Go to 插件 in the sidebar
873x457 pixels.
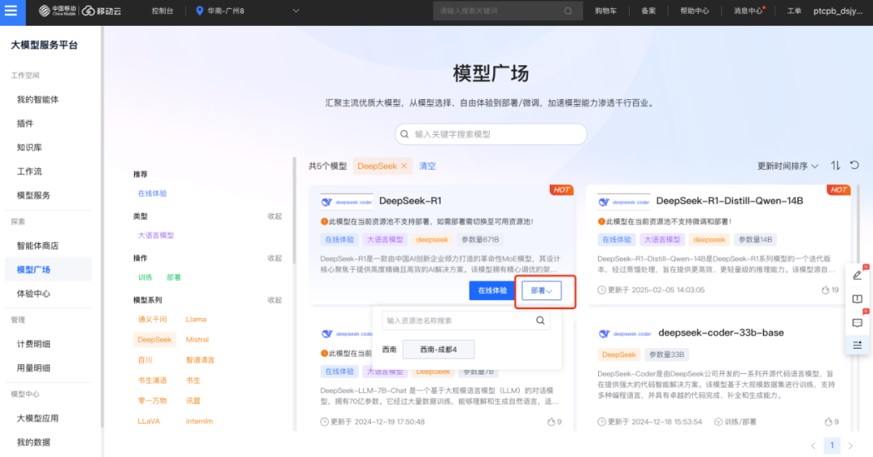25,124
